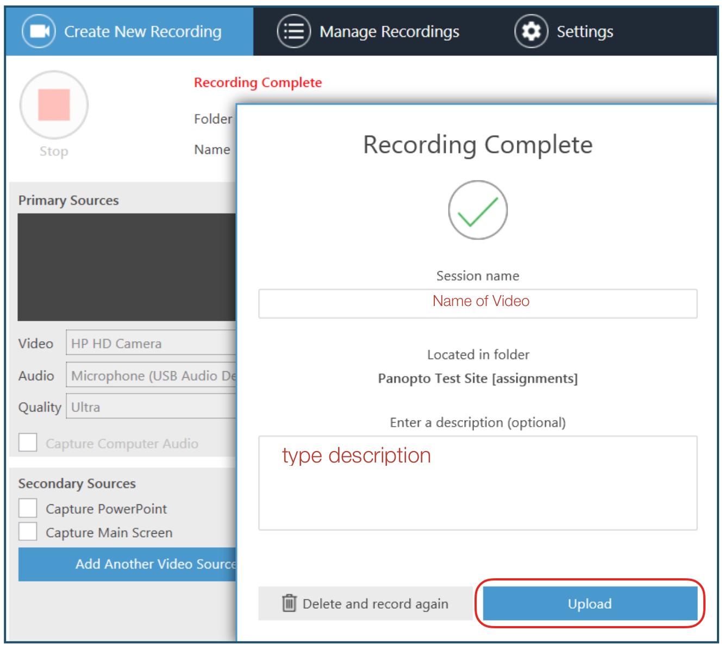The width and height of the screenshot is (724, 650).
Task: Click the Upload button
Action: [589, 603]
